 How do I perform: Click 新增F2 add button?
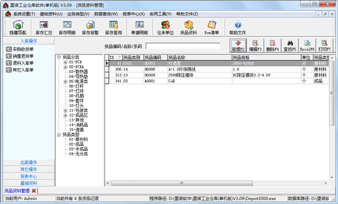(238, 46)
